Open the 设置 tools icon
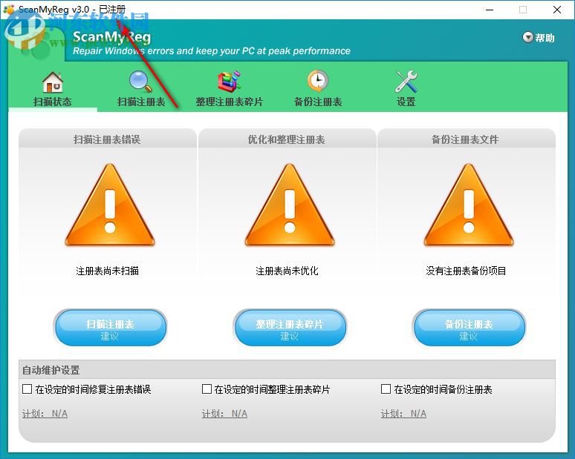 [x=406, y=82]
